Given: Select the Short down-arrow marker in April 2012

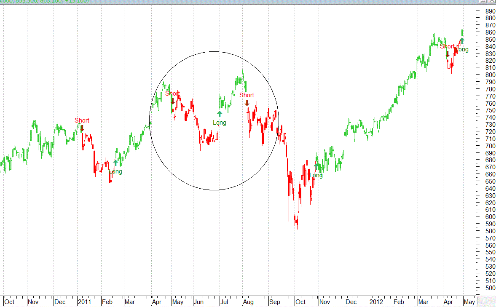Looking at the screenshot, I should pyautogui.click(x=447, y=54).
